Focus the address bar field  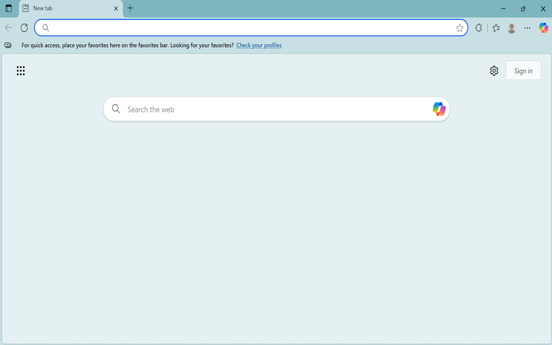pos(251,28)
